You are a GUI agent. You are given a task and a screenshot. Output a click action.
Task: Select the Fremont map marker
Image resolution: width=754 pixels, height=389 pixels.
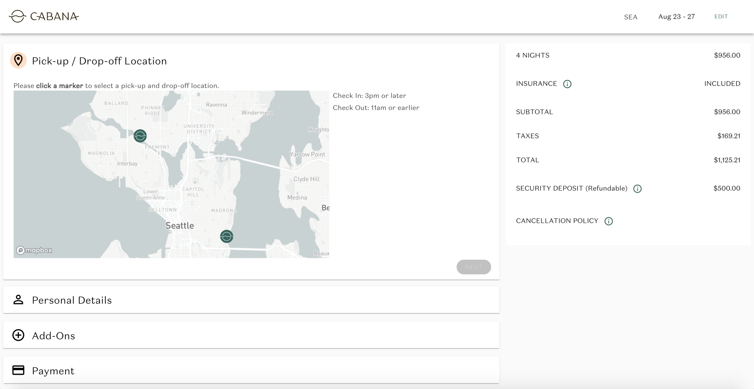pos(140,136)
